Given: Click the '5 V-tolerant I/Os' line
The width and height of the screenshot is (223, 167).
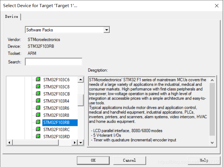Looking at the screenshot, I should click(106, 135).
